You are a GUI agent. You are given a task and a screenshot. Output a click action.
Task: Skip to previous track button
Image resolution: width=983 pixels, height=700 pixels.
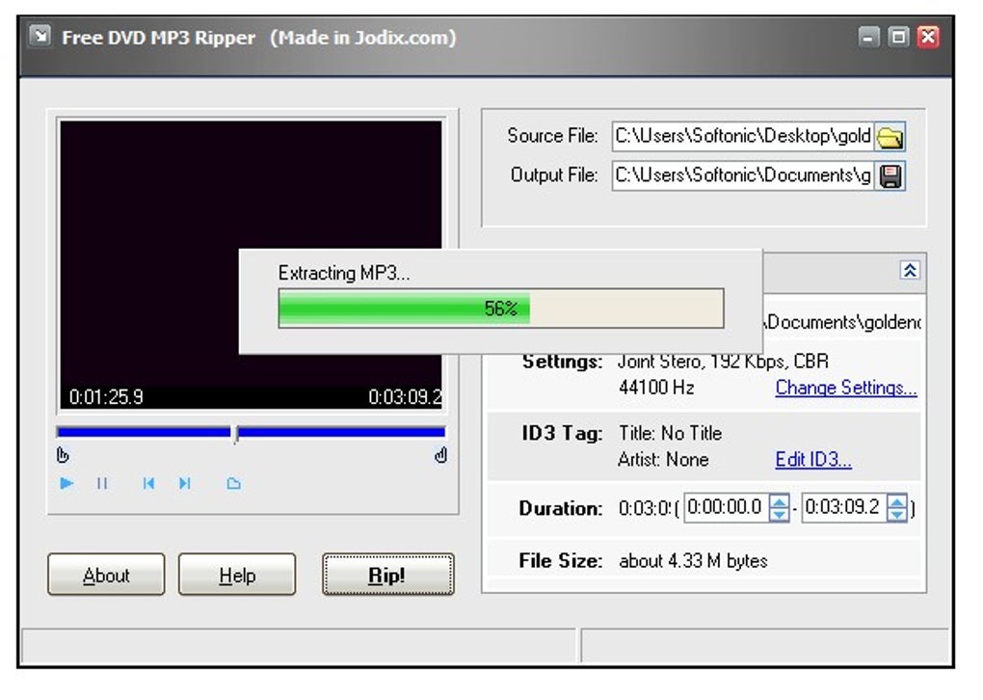click(148, 483)
